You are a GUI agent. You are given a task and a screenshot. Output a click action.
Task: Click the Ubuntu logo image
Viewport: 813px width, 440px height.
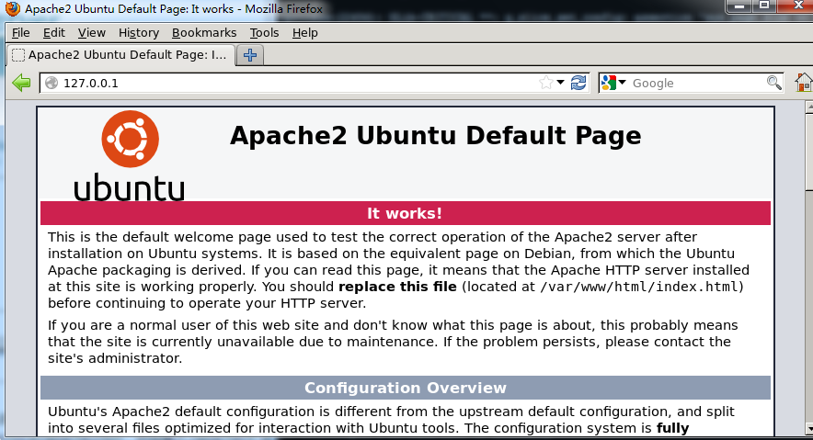(130, 155)
